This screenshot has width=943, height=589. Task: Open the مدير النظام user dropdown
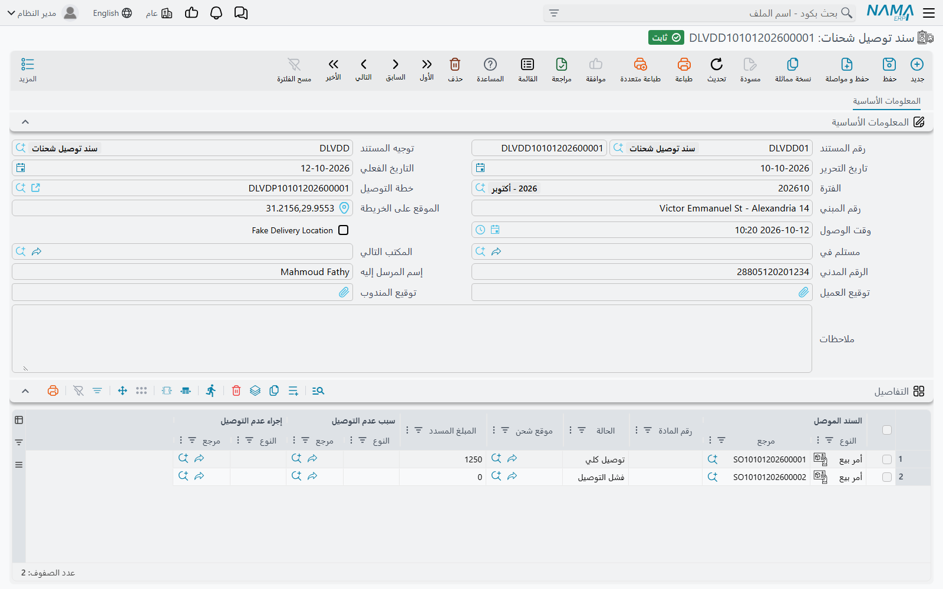pyautogui.click(x=42, y=13)
